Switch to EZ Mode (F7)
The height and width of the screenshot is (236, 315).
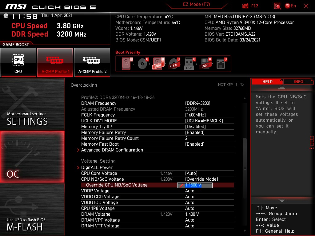(x=196, y=4)
